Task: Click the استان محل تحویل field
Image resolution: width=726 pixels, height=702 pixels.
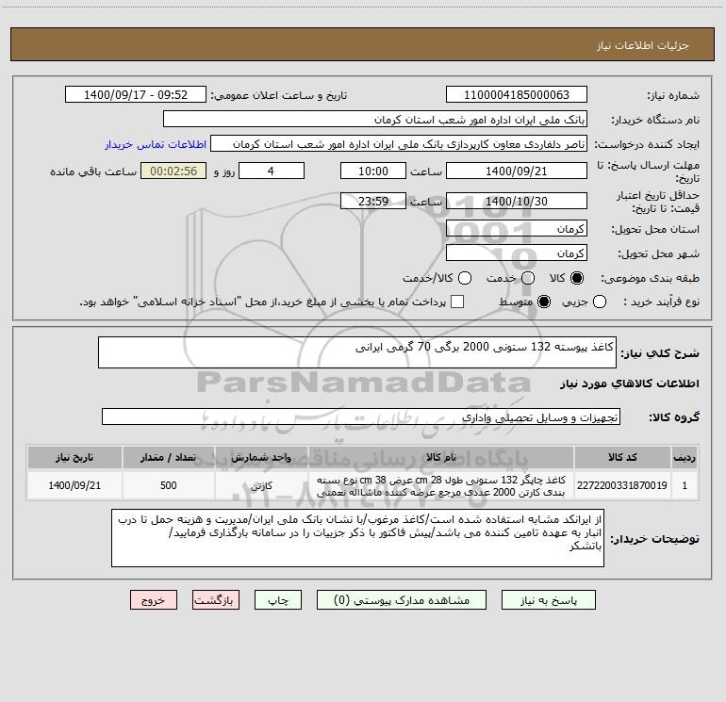Action: [x=517, y=229]
